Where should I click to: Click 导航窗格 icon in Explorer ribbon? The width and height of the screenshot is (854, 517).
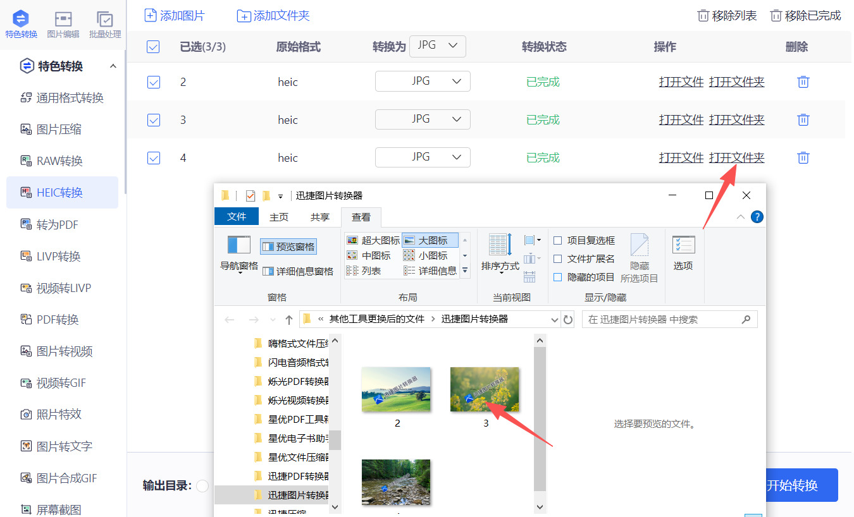coord(239,245)
